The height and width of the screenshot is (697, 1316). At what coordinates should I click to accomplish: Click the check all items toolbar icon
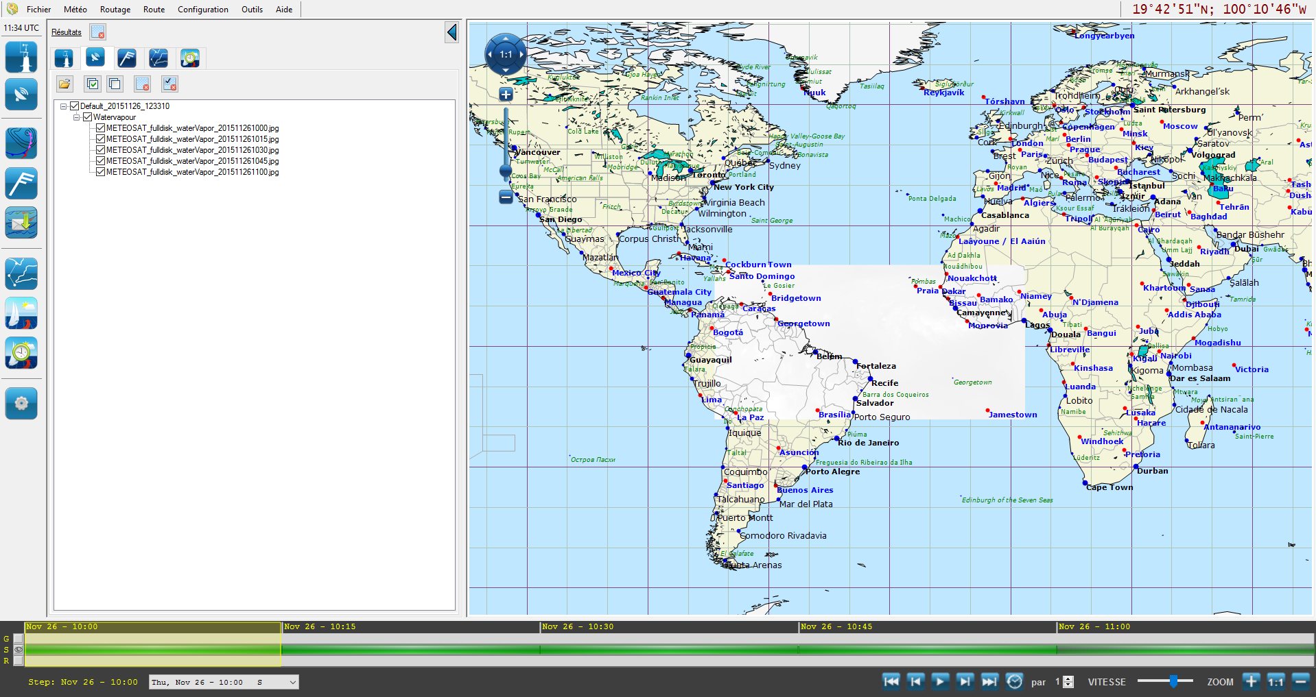click(x=92, y=84)
